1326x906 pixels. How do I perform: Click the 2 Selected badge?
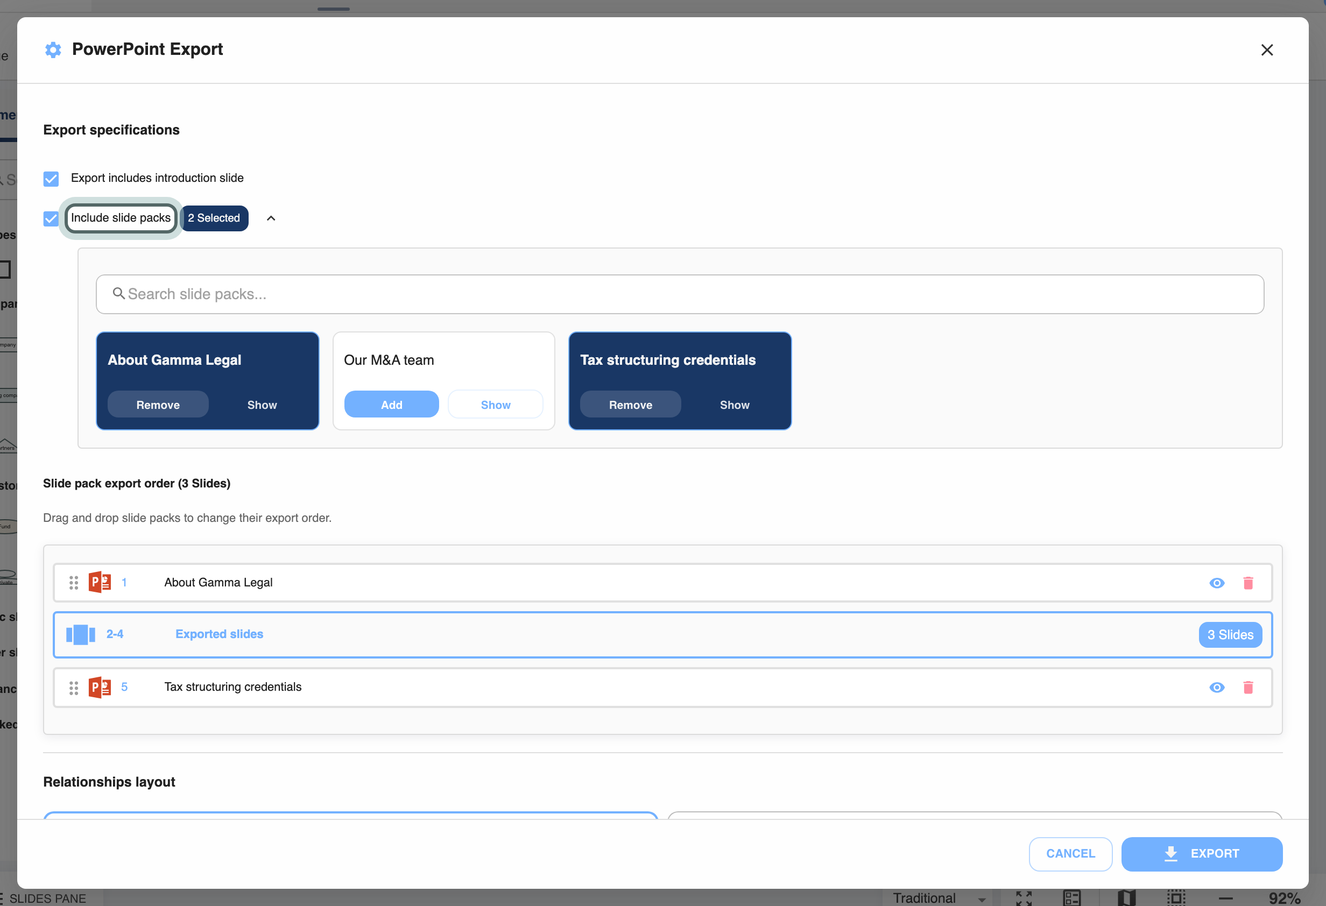214,218
